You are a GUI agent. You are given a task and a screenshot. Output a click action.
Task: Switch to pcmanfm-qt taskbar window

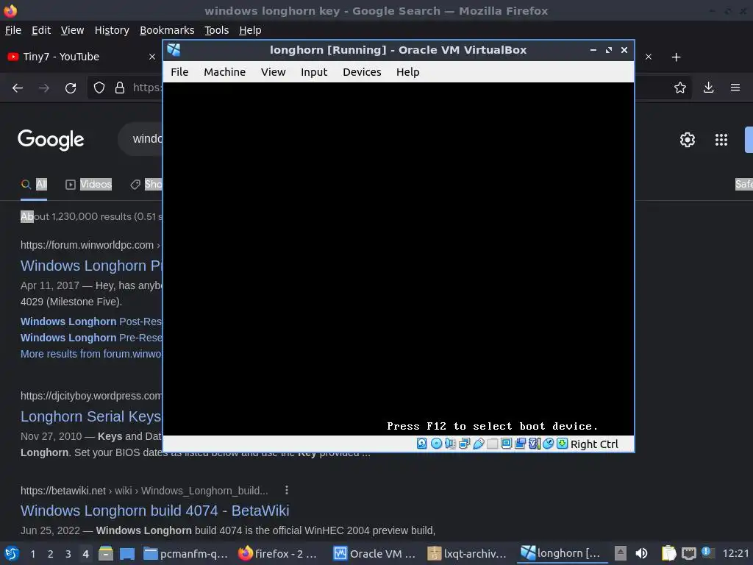point(186,553)
